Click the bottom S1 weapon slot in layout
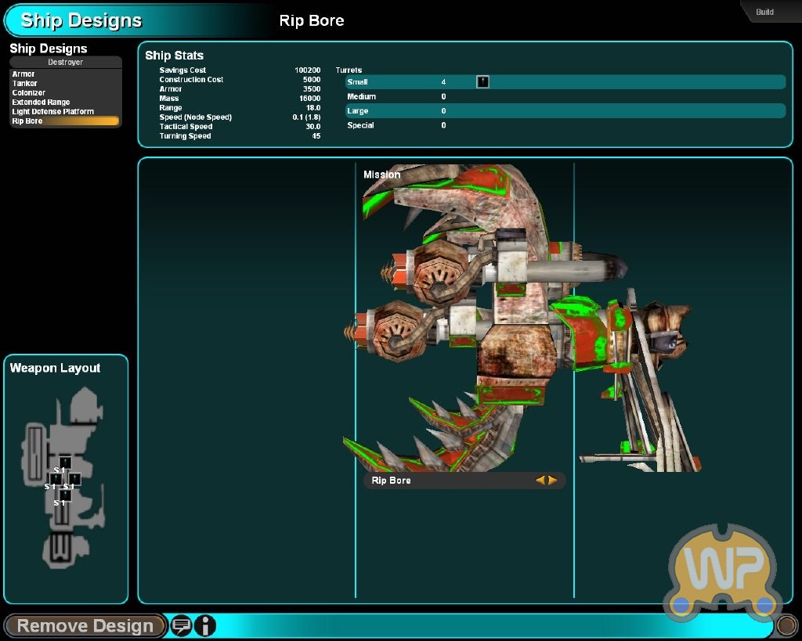 coord(65,495)
